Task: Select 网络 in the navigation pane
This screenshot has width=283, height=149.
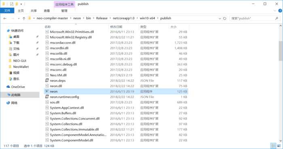Action: click(x=12, y=103)
